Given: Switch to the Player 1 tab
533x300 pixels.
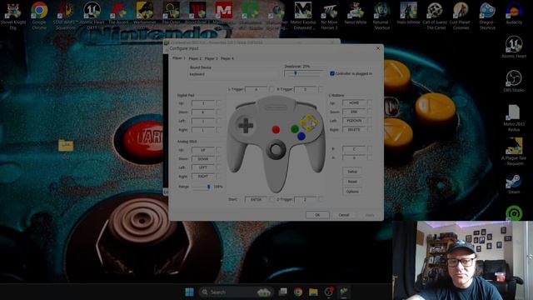Looking at the screenshot, I should click(x=179, y=58).
